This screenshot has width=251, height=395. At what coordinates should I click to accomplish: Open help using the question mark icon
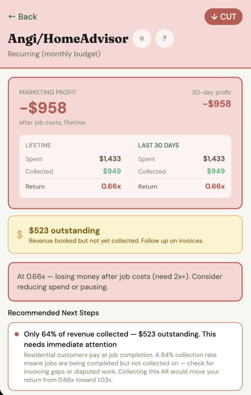pos(164,39)
